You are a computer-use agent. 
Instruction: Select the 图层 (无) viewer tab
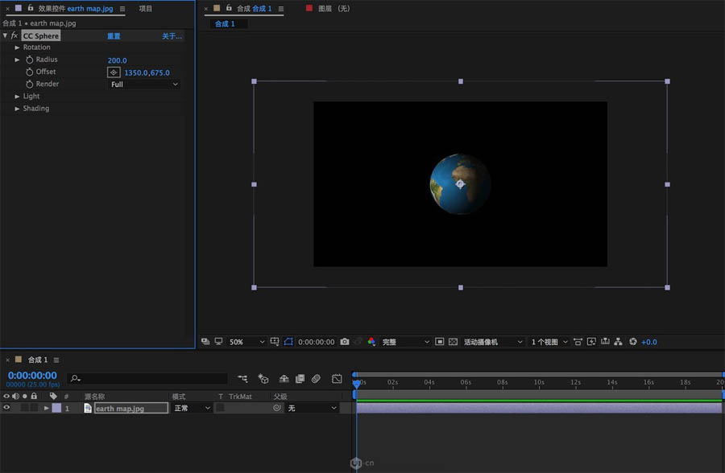333,8
